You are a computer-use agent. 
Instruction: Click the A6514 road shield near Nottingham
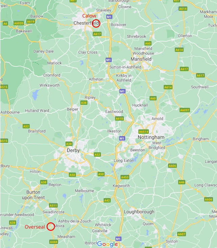[x=143, y=132]
